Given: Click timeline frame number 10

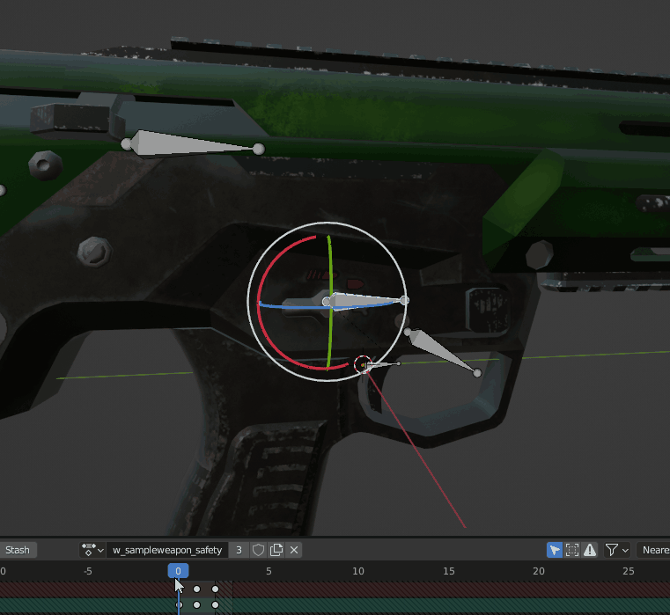Looking at the screenshot, I should click(358, 571).
